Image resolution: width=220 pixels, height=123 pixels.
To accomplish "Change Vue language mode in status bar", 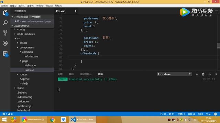I will (208, 114).
